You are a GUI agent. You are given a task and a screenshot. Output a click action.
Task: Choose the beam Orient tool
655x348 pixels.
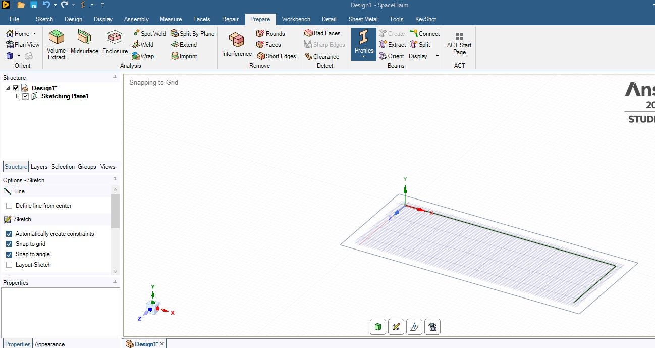[391, 56]
